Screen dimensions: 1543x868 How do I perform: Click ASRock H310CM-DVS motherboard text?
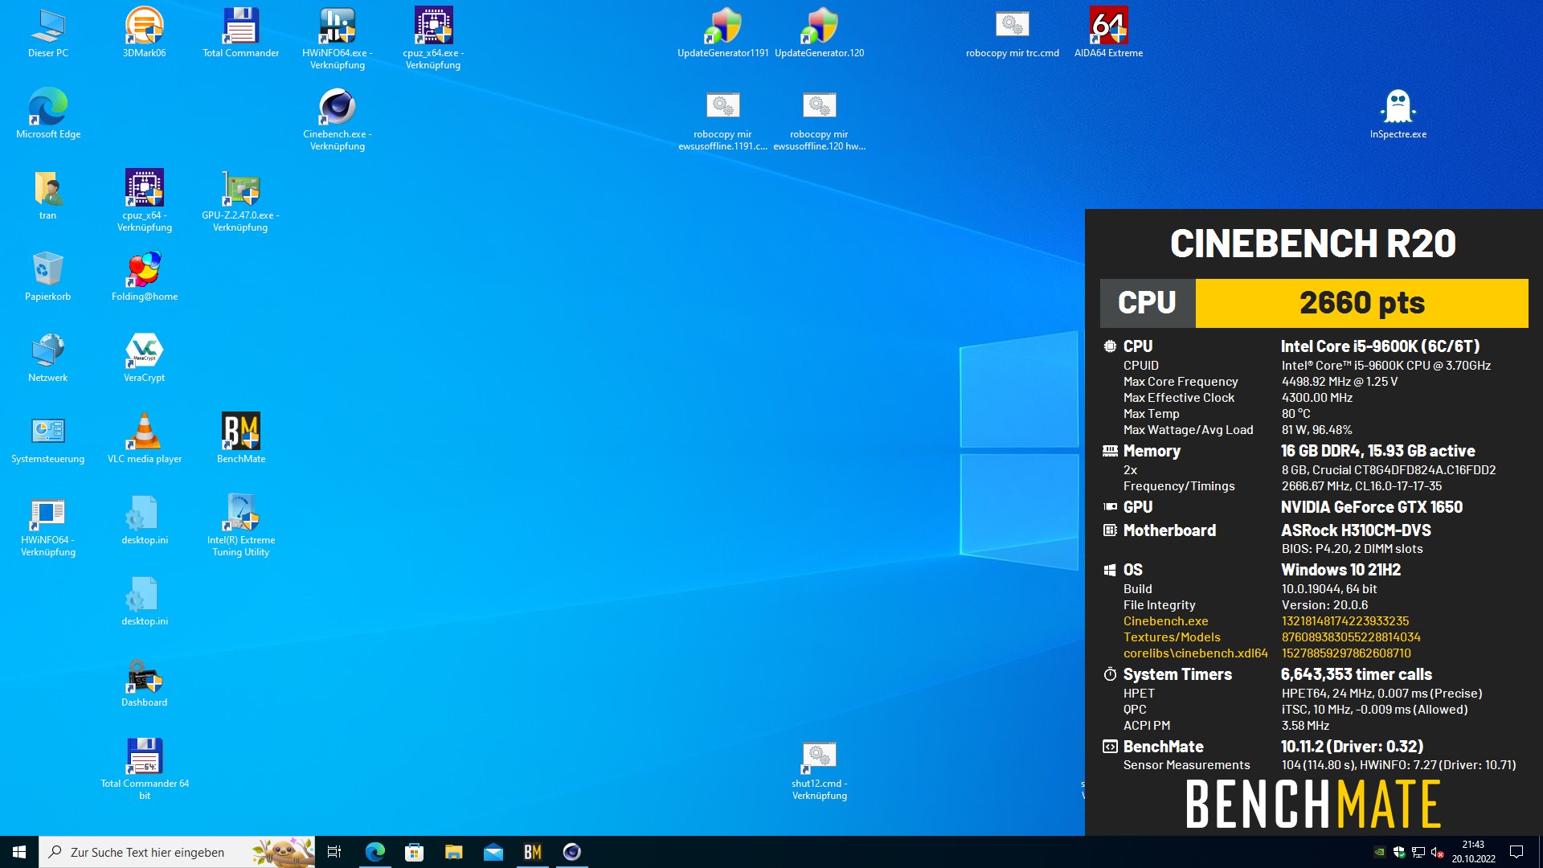1356,530
